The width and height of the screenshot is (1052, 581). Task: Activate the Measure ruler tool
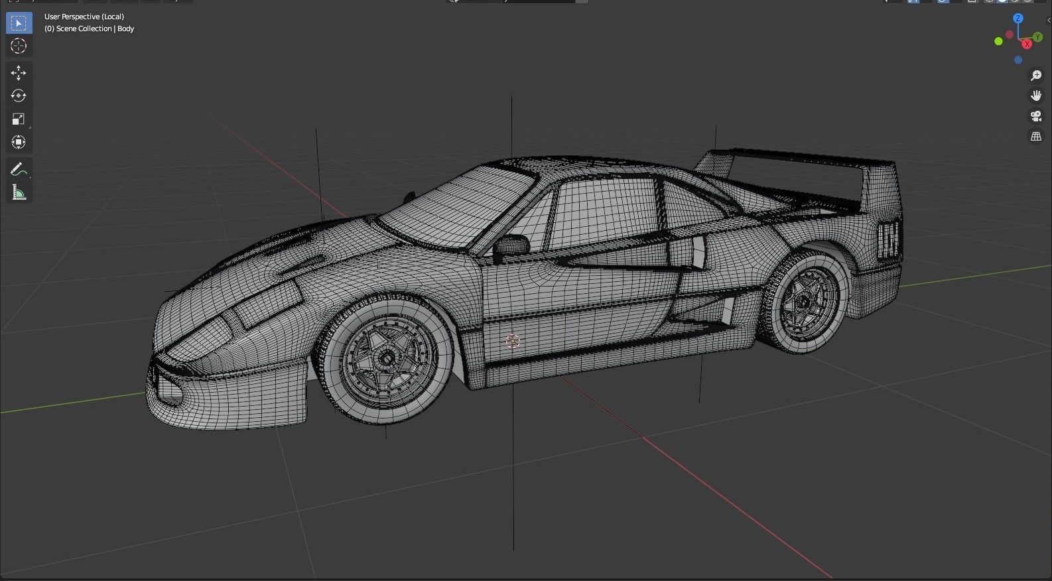click(x=19, y=192)
